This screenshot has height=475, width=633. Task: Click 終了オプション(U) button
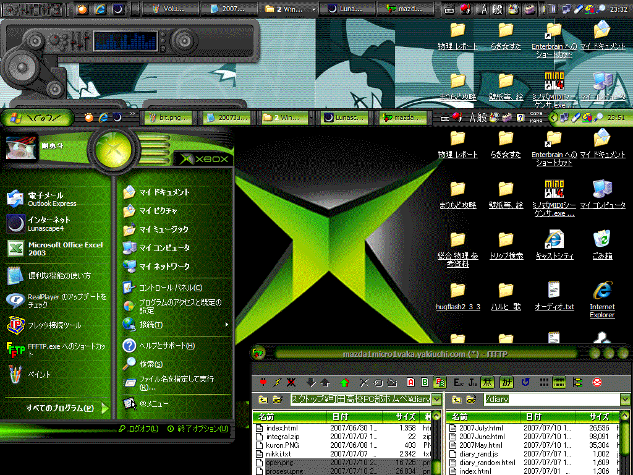(x=198, y=429)
